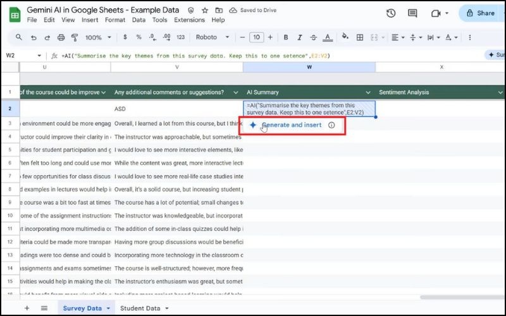Open the zoom 100% dropdown

[97, 38]
